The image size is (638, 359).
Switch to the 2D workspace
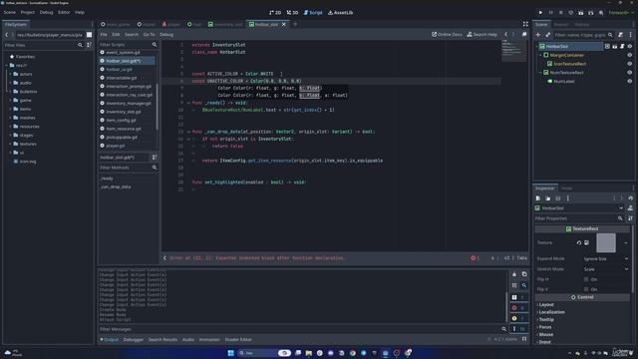pos(275,13)
